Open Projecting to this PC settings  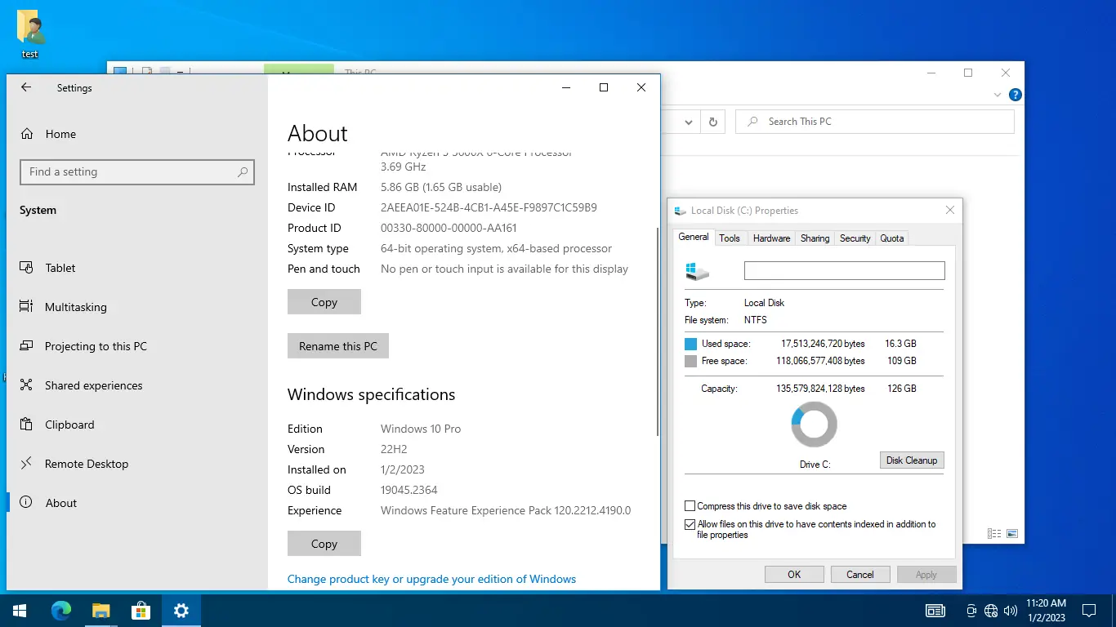tap(94, 346)
